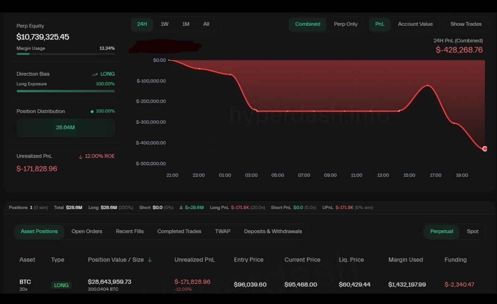This screenshot has height=304, width=497.
Task: Click the Perp Equity value $10,739,325.45
Action: (x=43, y=37)
